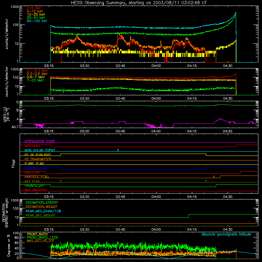This screenshot has height=262, width=262.
Task: Select the SC_IN_SUNLIGHT flag label
Action: tap(37, 155)
